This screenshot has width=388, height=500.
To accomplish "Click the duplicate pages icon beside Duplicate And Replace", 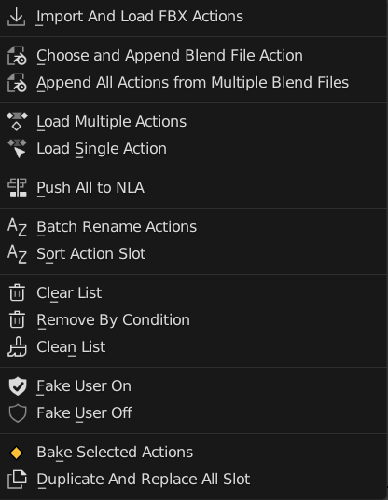I will (x=17, y=479).
